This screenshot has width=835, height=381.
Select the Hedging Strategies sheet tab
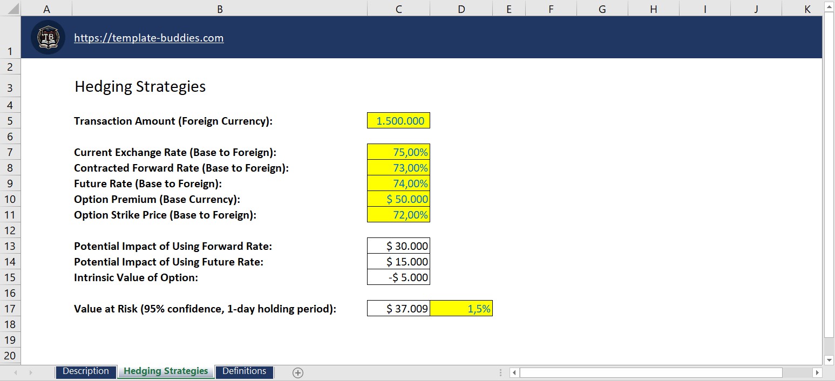[x=165, y=371]
